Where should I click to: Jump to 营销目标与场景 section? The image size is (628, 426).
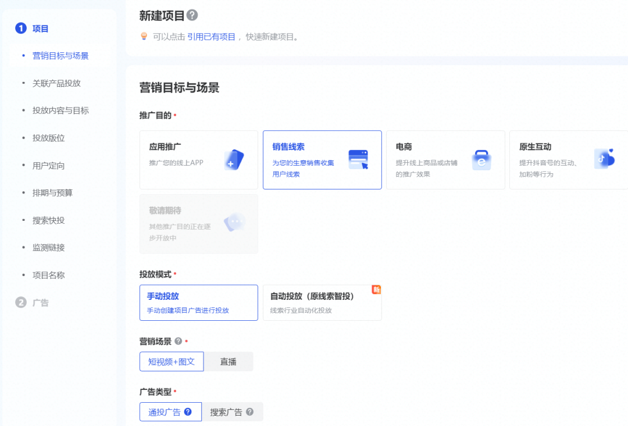tap(60, 56)
